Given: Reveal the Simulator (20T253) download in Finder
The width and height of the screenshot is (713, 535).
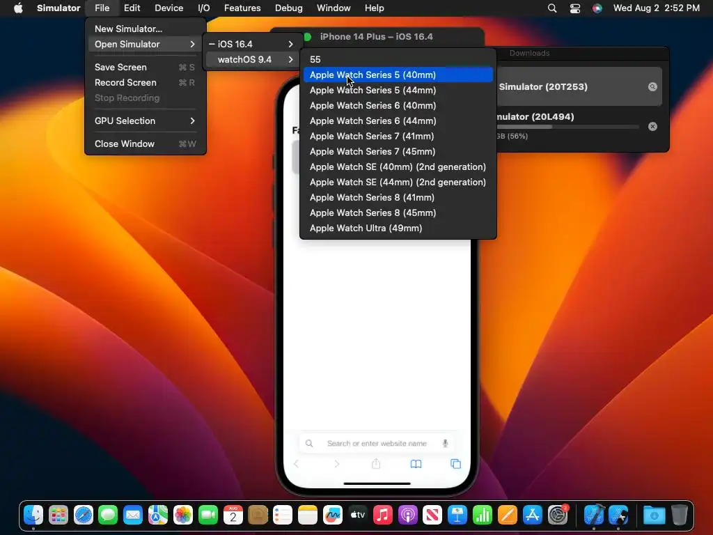Looking at the screenshot, I should pyautogui.click(x=652, y=87).
